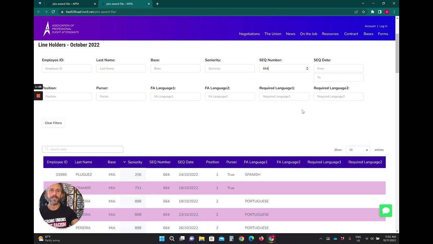Open Task View on taskbar

tap(182, 239)
